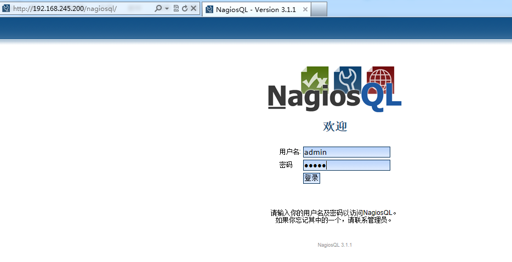Click the 用户名 label
Image resolution: width=512 pixels, height=262 pixels.
289,152
